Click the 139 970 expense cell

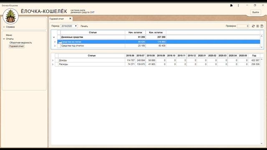tap(141, 64)
